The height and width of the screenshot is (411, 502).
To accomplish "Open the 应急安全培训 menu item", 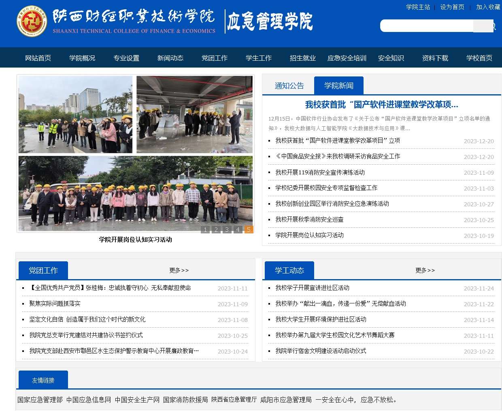I will click(x=347, y=58).
